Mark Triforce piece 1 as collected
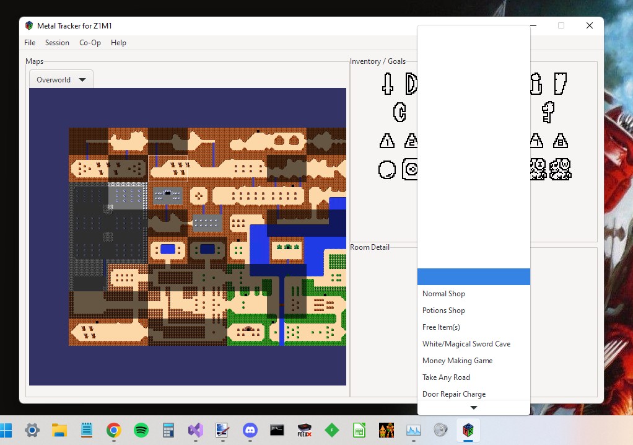Screen dimensions: 633x445 pos(386,141)
